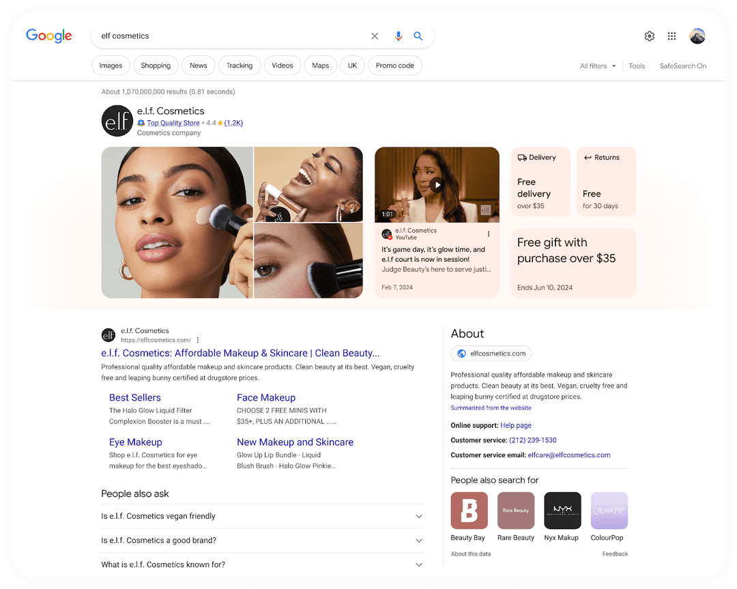737x589 pixels.
Task: Open the Returns free for 30 days card
Action: point(607,182)
